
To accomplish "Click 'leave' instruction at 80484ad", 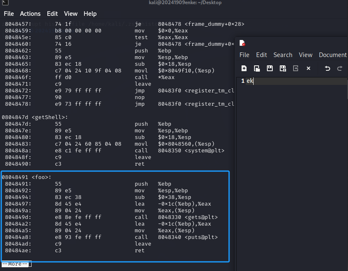I will click(x=143, y=244).
